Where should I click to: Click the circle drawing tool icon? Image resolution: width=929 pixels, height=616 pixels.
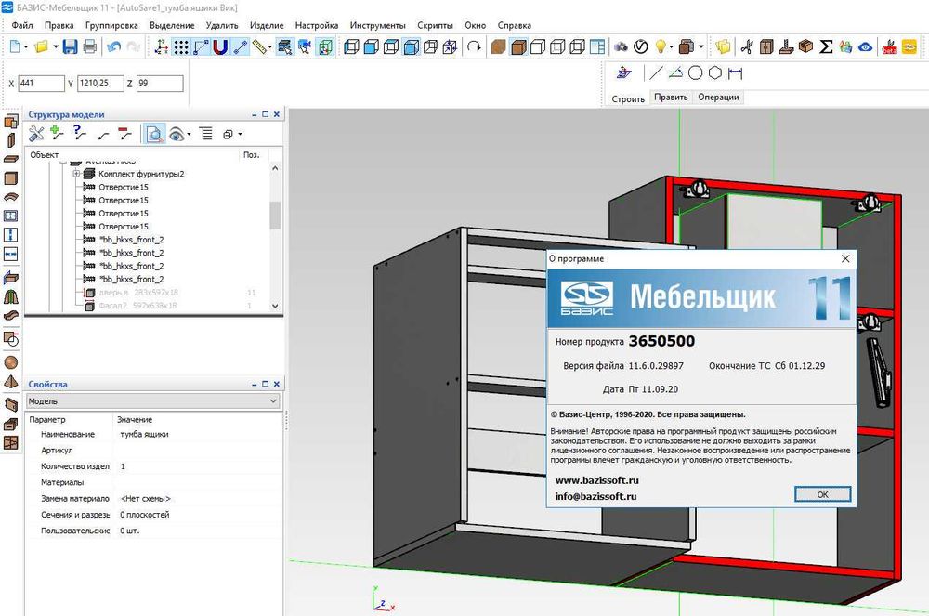pyautogui.click(x=696, y=72)
